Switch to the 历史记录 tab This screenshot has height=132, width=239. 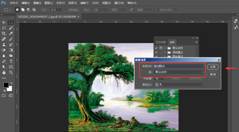(160, 42)
